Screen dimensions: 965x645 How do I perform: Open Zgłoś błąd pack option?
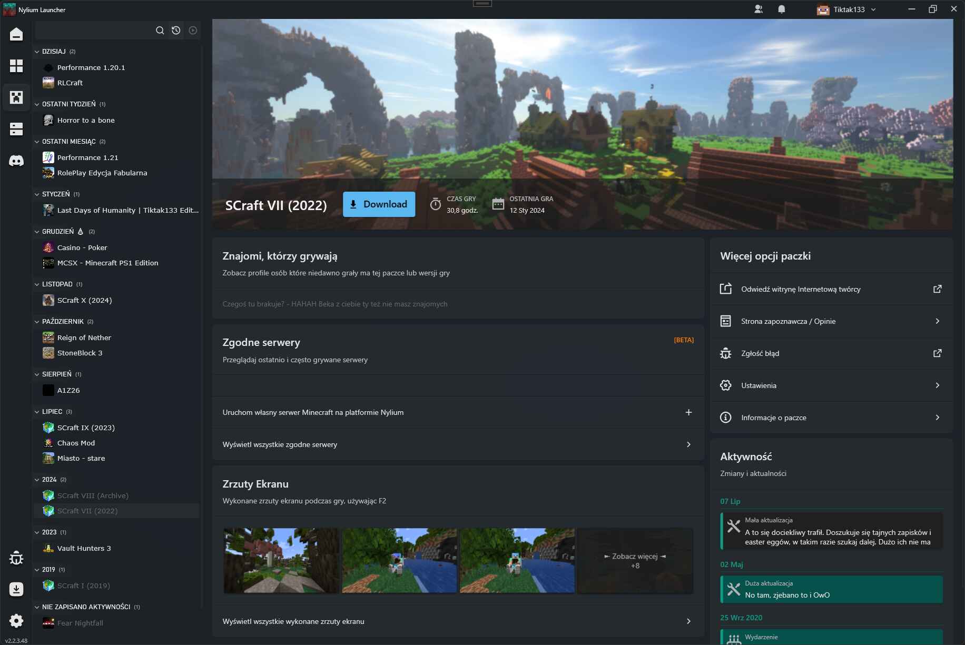[831, 353]
